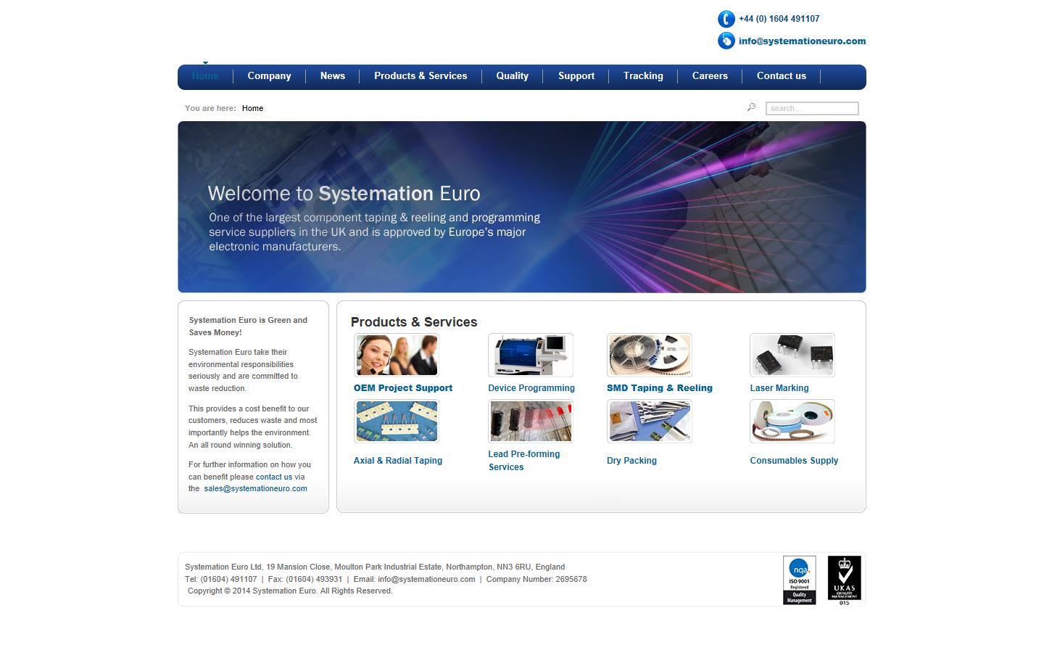This screenshot has height=653, width=1044.
Task: Click the Home breadcrumb link
Action: 252,107
